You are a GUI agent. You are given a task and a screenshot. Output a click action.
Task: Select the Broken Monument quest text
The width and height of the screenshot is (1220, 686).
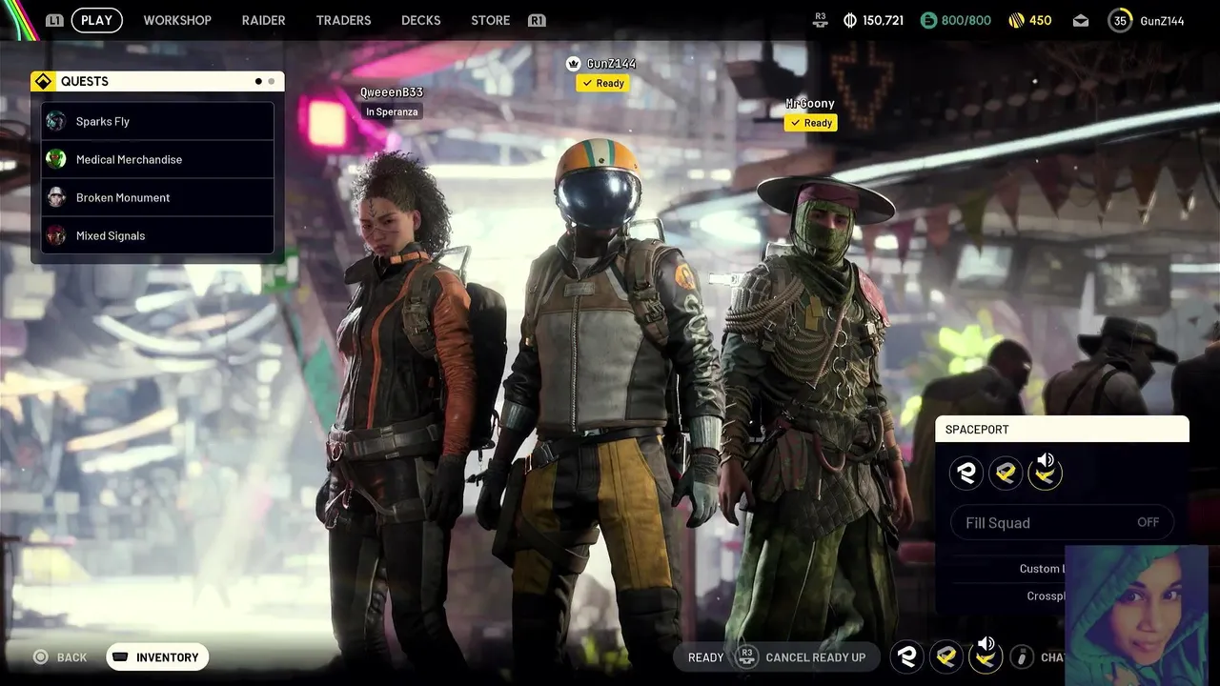pos(123,197)
